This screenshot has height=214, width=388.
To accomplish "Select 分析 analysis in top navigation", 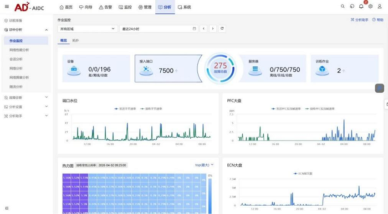I will tap(165, 7).
